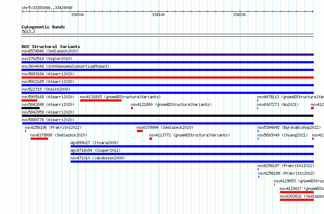Click the nsv4478113 variant label

(291, 97)
